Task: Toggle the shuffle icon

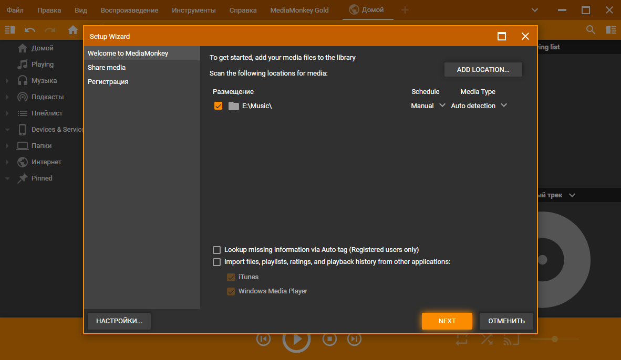Action: (x=487, y=340)
